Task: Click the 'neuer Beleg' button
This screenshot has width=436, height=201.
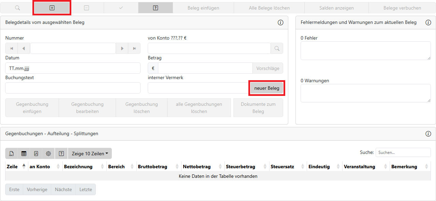Action: (266, 88)
